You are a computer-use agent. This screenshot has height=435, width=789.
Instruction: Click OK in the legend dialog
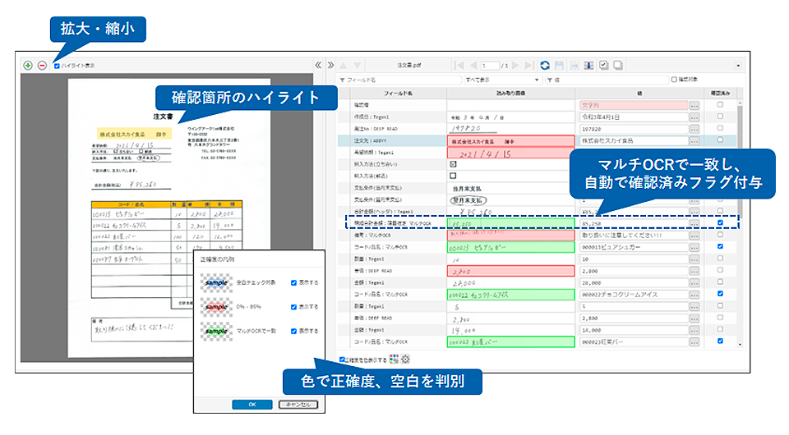coord(253,404)
